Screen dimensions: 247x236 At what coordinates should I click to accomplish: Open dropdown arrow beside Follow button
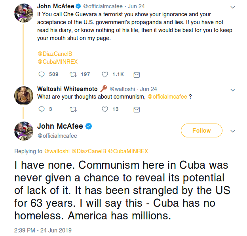[x=233, y=131]
